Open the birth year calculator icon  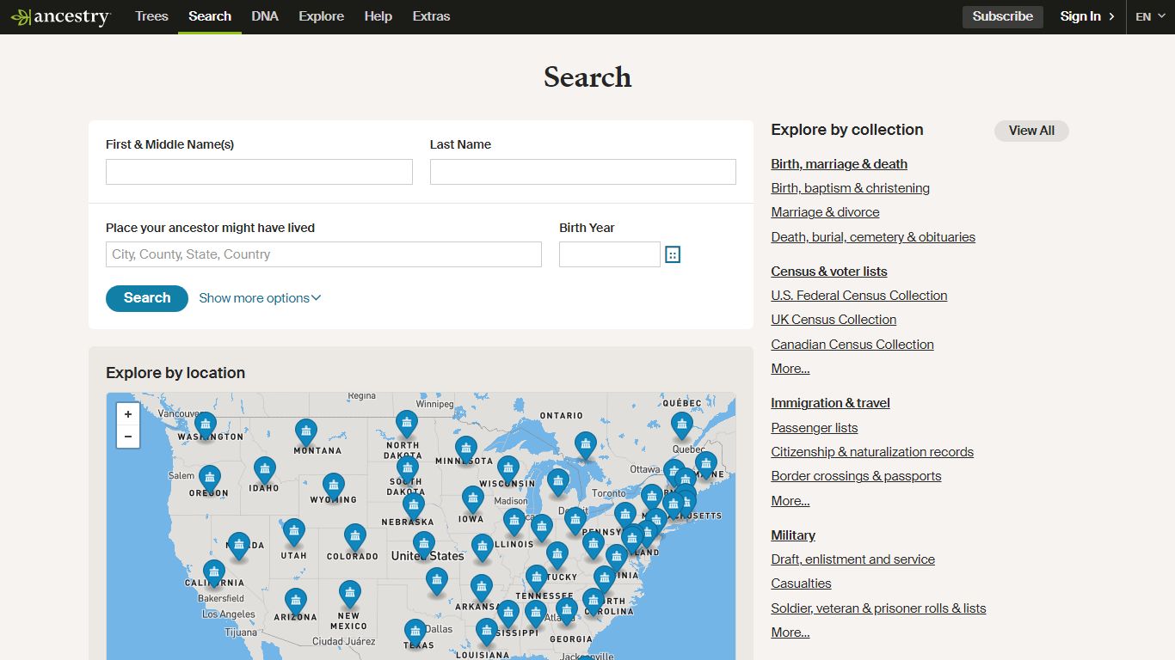point(673,254)
